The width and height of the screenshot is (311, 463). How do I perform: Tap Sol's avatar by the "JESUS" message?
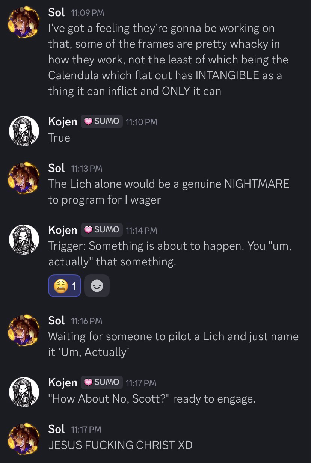point(24,438)
